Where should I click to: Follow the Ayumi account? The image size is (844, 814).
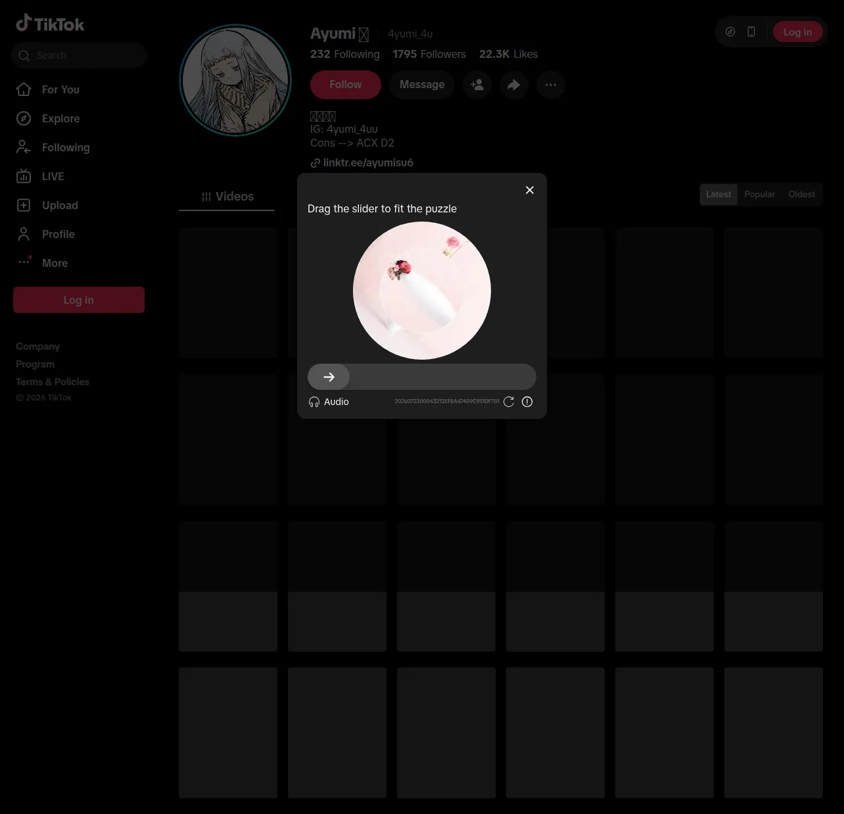(x=346, y=85)
